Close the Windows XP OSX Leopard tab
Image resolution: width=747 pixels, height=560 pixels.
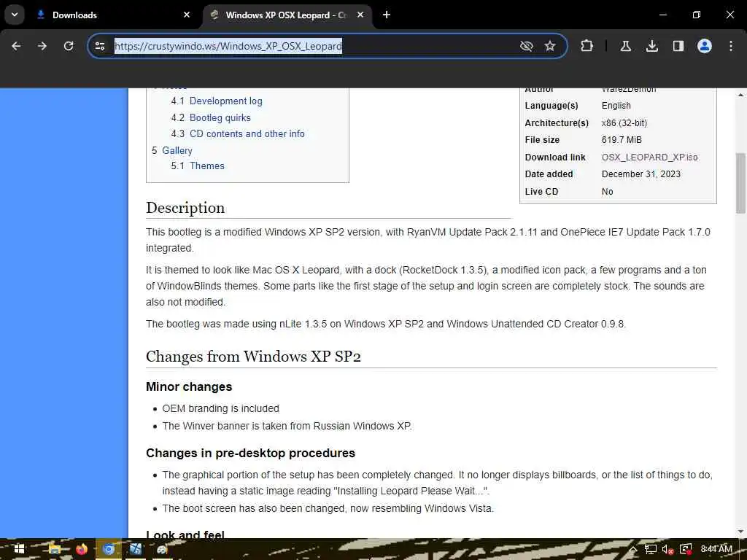click(360, 15)
